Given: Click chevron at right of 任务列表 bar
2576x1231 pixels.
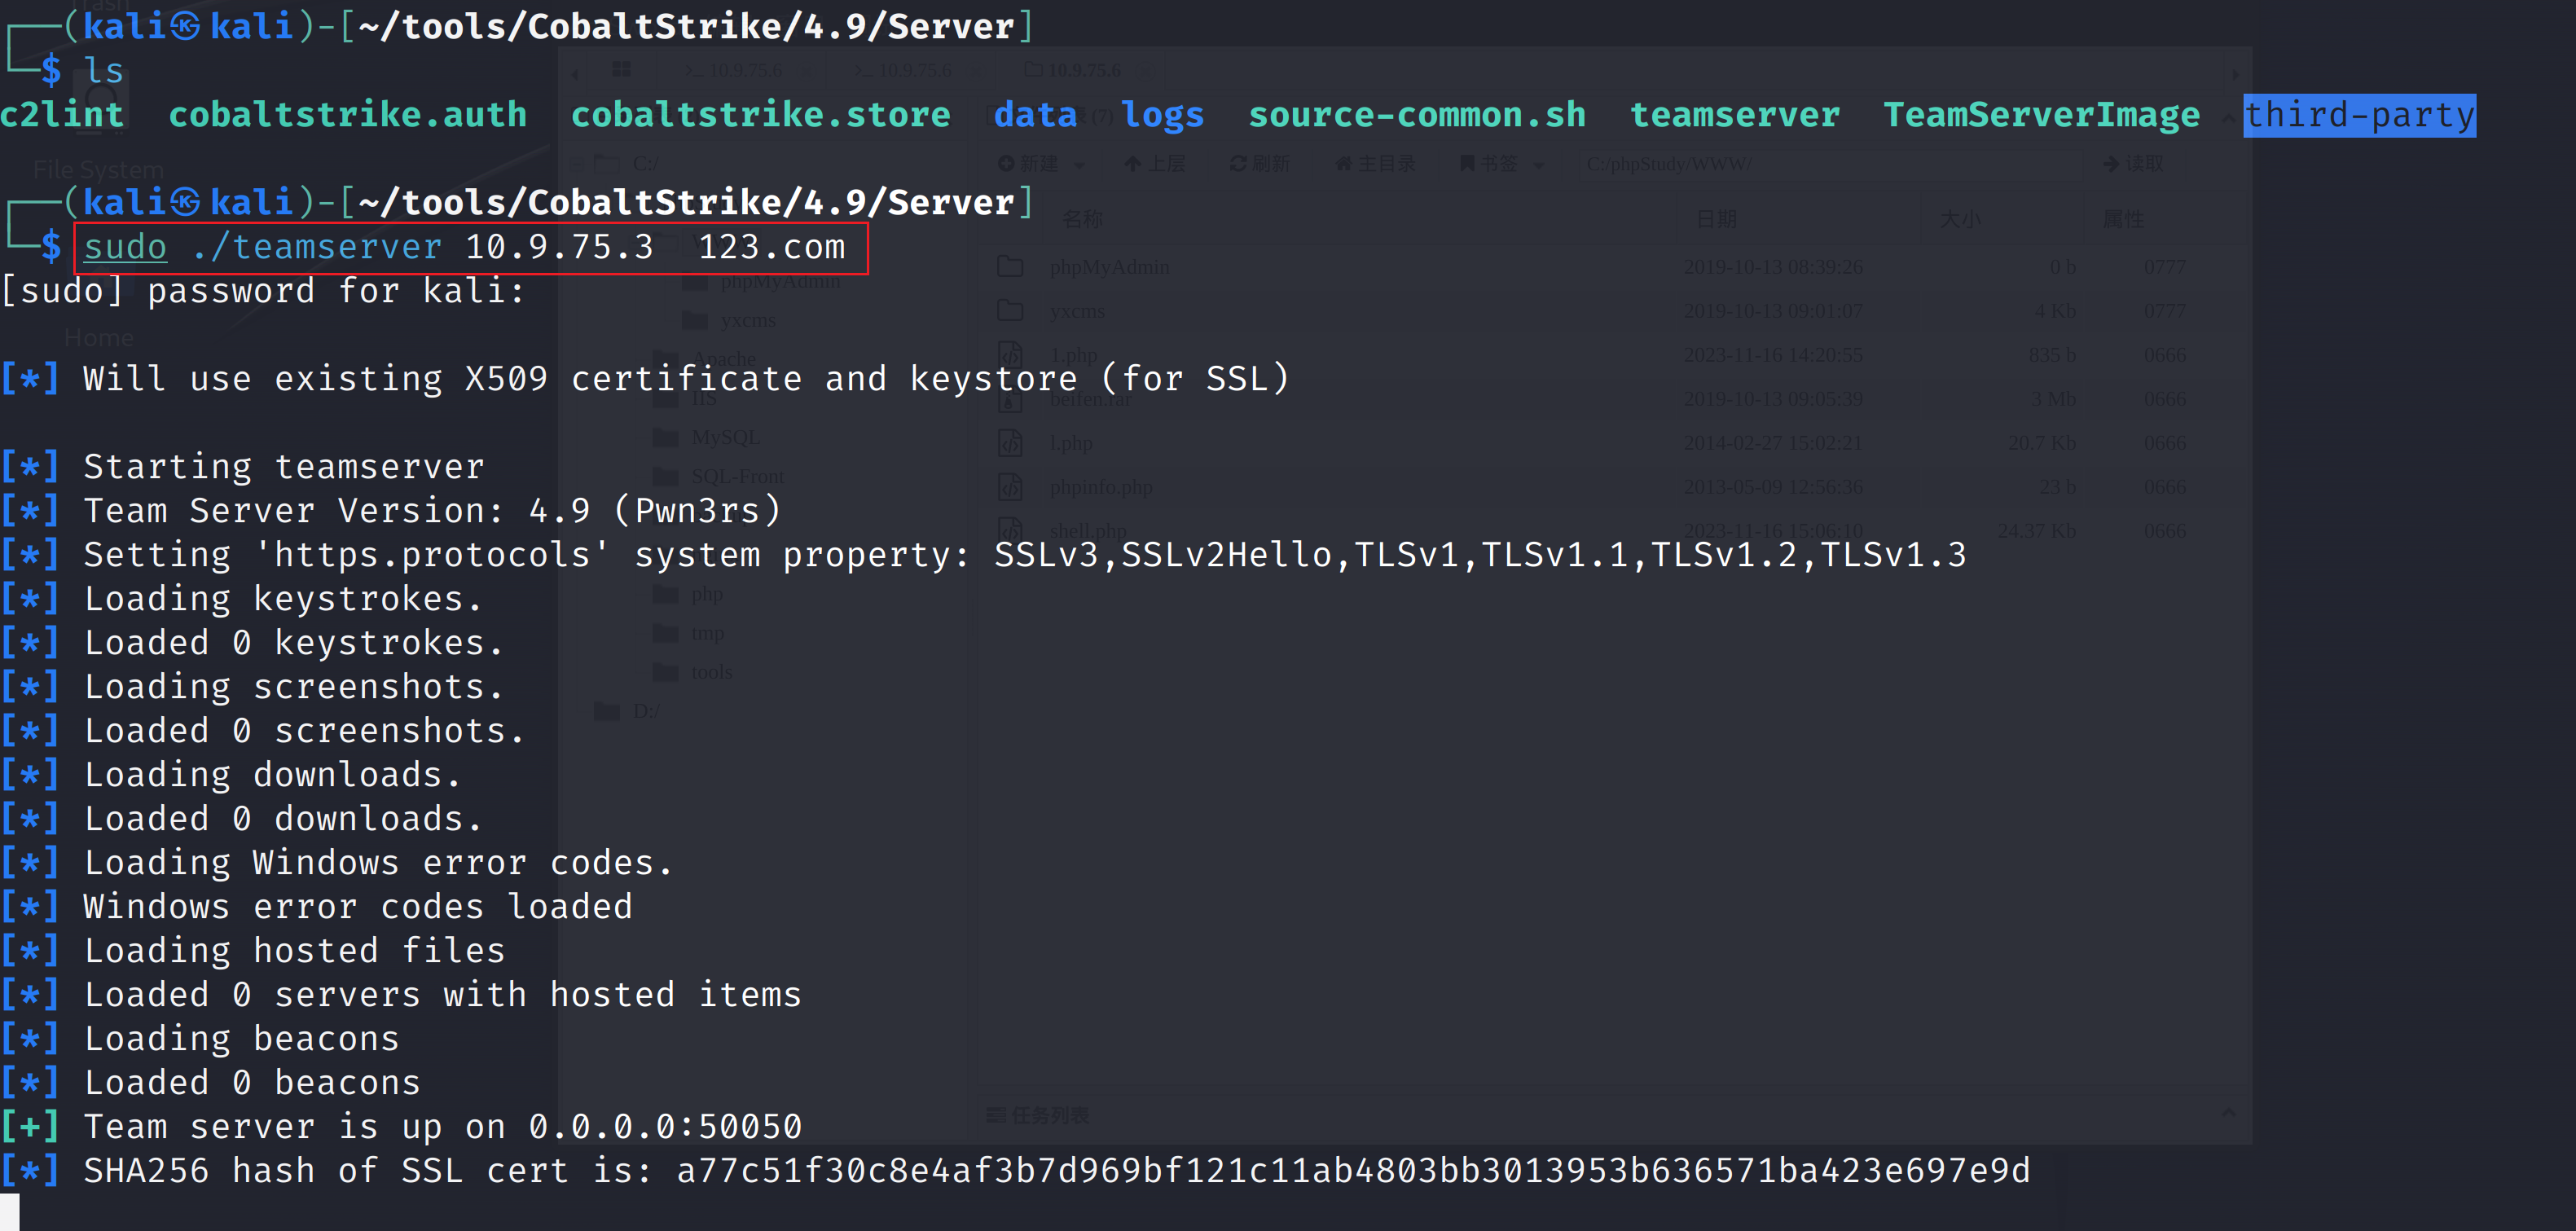Looking at the screenshot, I should pyautogui.click(x=2228, y=1113).
